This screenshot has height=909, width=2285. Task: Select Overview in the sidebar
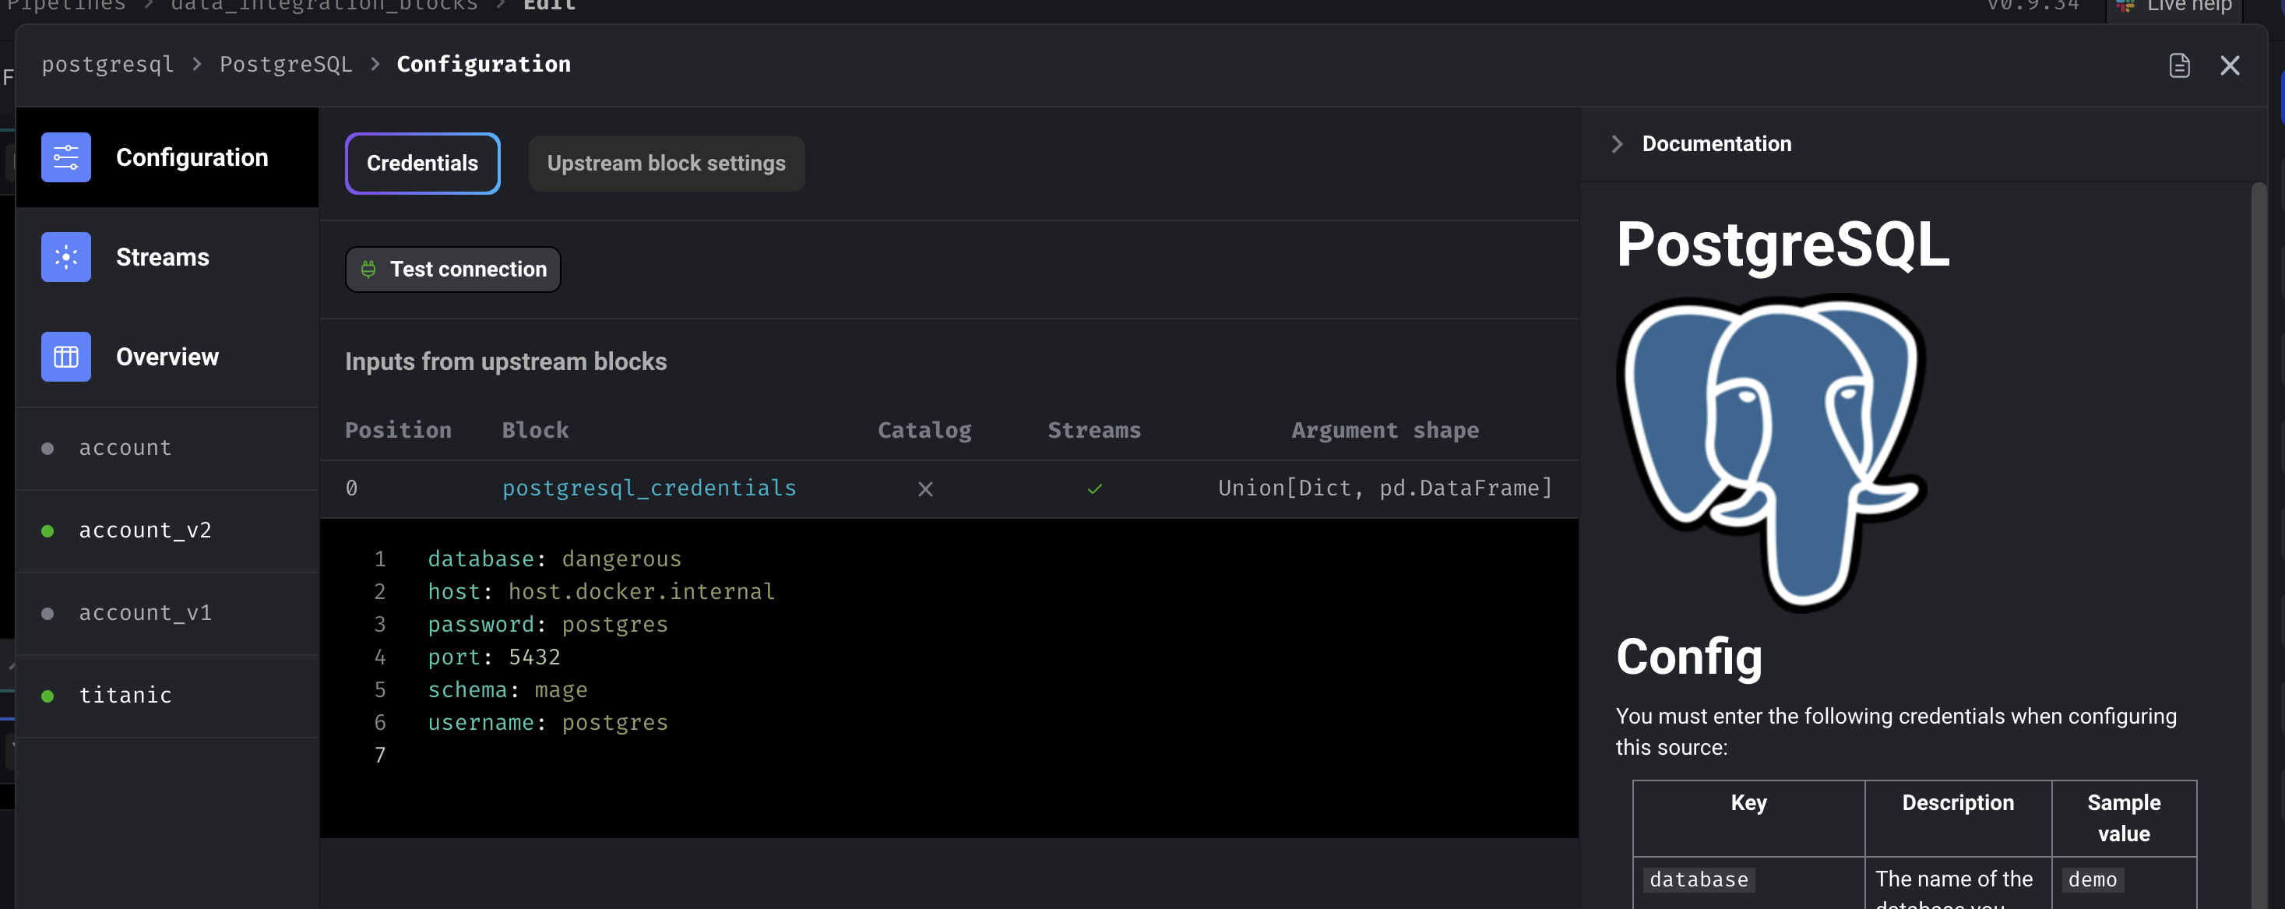tap(167, 357)
